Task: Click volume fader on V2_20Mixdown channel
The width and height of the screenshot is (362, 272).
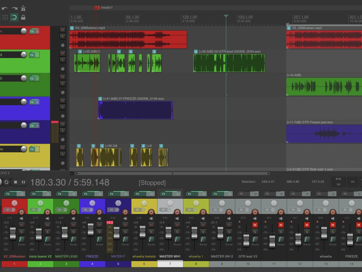Action: pyautogui.click(x=13, y=233)
